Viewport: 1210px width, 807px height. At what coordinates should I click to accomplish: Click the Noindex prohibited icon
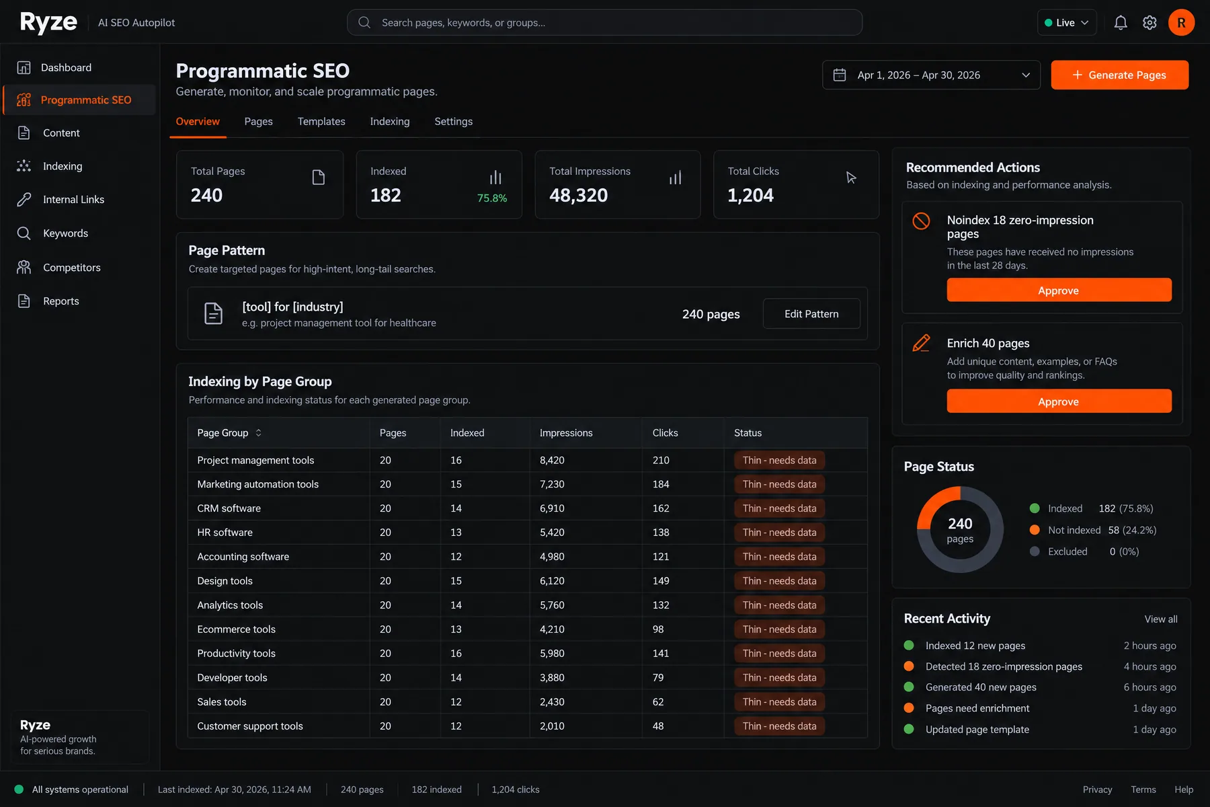[x=921, y=221]
